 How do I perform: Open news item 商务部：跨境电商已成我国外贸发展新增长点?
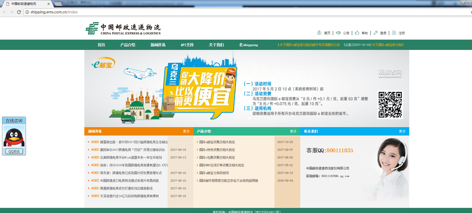131,173
